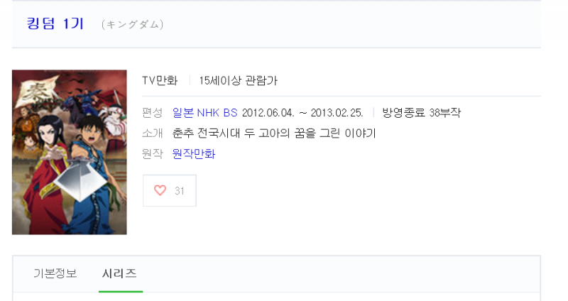The height and width of the screenshot is (301, 568).
Task: Click the 편성 field label
Action: (152, 112)
